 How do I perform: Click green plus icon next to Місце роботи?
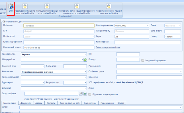(85, 60)
